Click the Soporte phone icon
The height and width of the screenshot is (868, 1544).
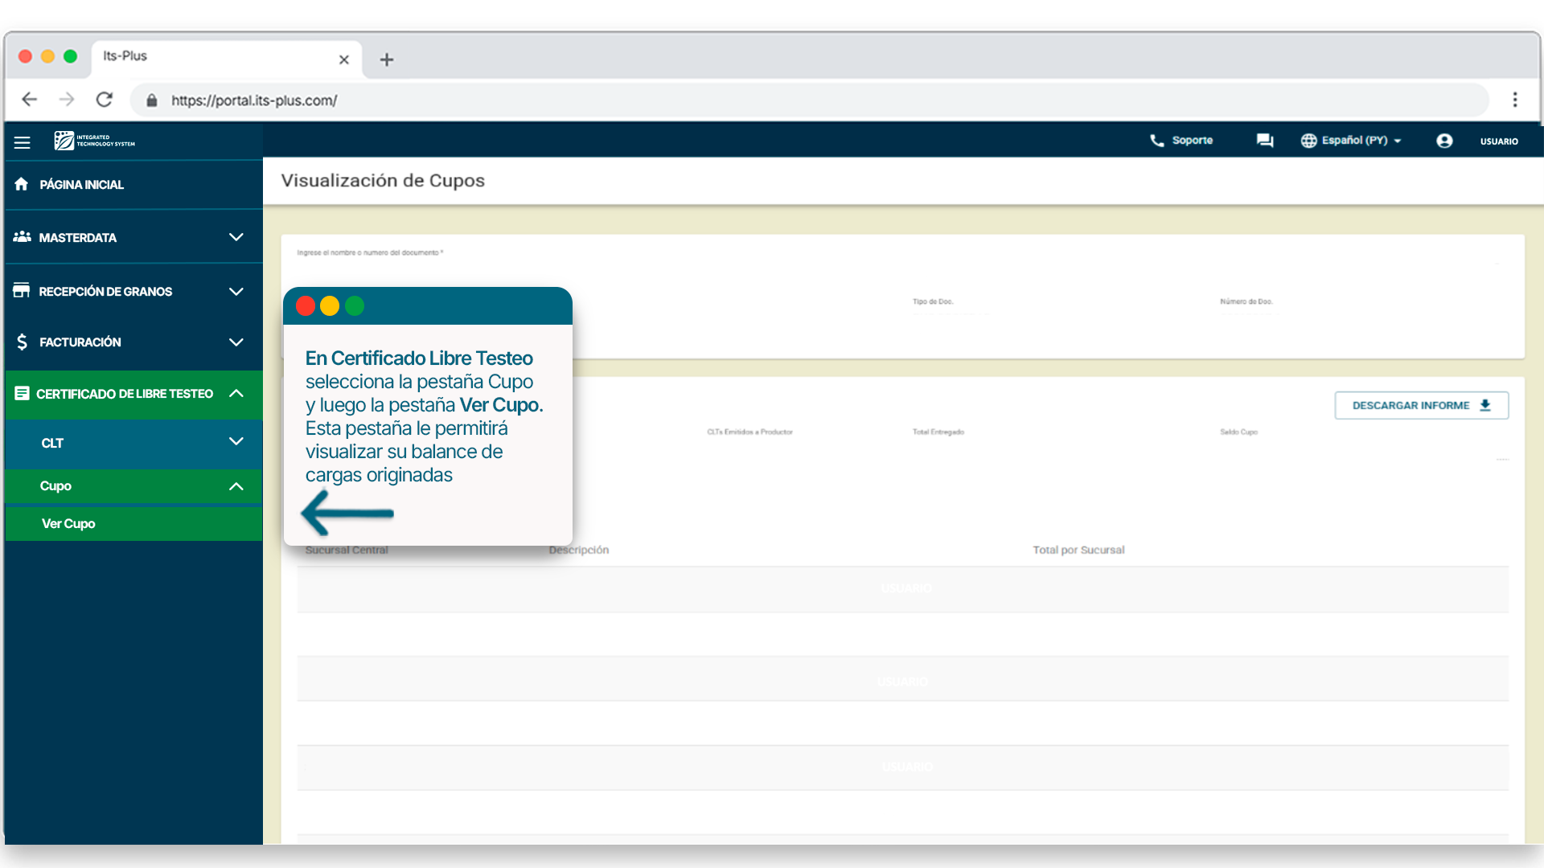coord(1156,141)
